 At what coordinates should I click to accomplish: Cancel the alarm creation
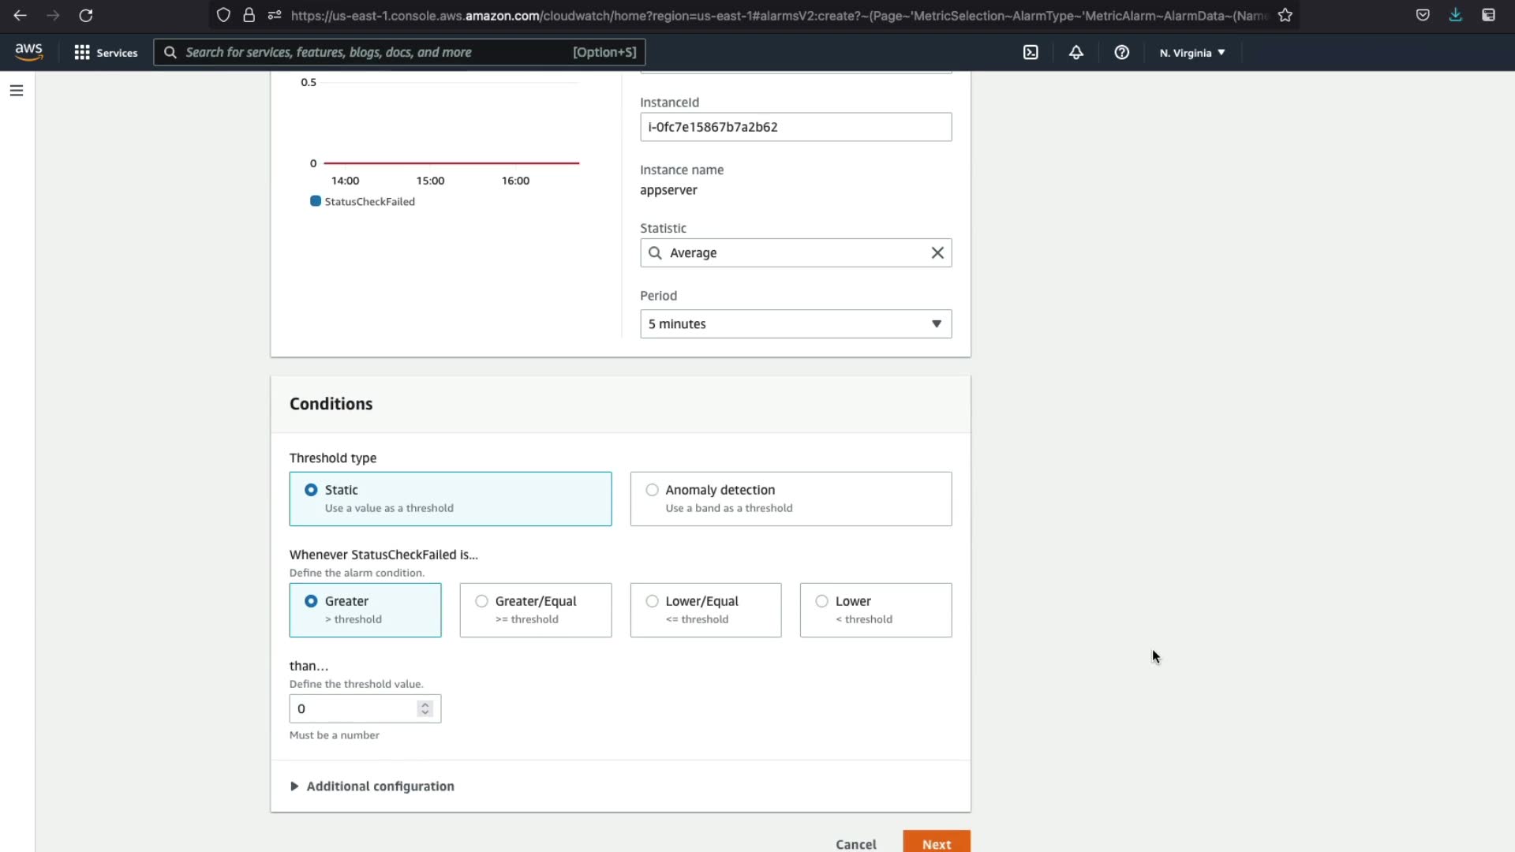point(855,843)
